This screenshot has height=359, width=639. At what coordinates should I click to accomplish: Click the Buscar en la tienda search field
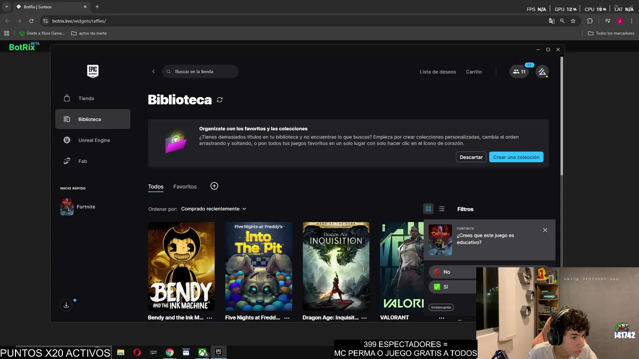[200, 71]
